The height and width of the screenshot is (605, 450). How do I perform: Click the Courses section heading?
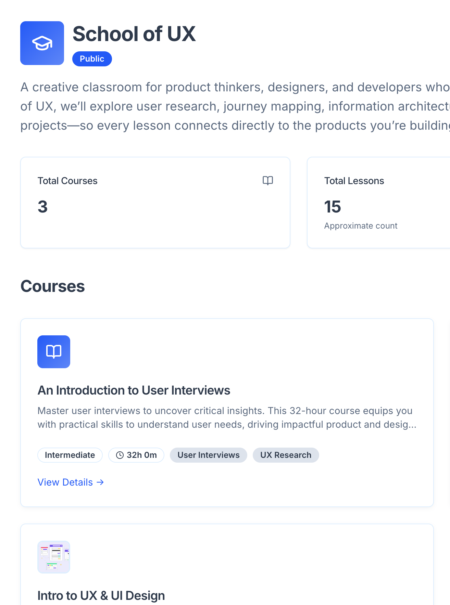[x=53, y=286]
